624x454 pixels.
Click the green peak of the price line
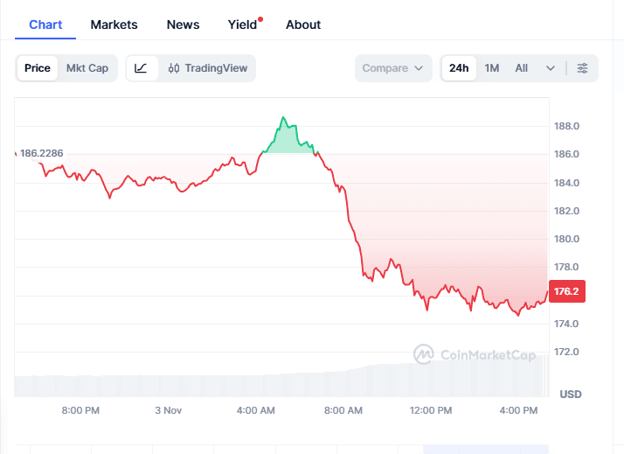pos(283,117)
